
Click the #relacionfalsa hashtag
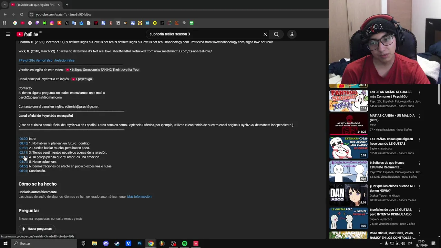coord(64,60)
